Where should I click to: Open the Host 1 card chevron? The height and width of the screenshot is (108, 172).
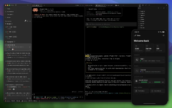coord(163,60)
